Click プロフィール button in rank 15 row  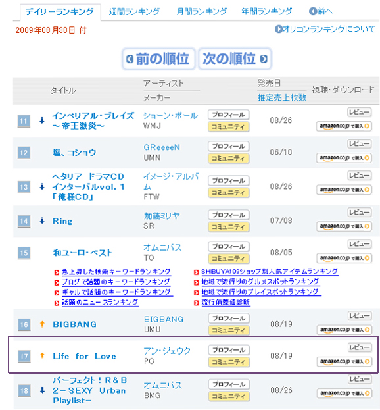tap(229, 247)
